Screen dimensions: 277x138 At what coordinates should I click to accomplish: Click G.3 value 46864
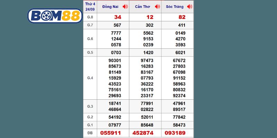pos(115,109)
